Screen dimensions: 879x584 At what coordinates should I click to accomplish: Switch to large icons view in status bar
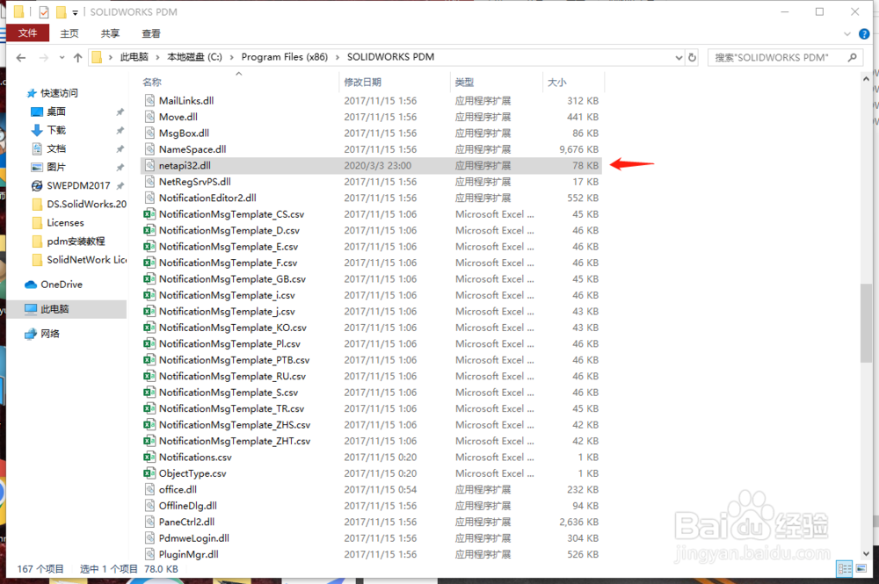(x=861, y=569)
